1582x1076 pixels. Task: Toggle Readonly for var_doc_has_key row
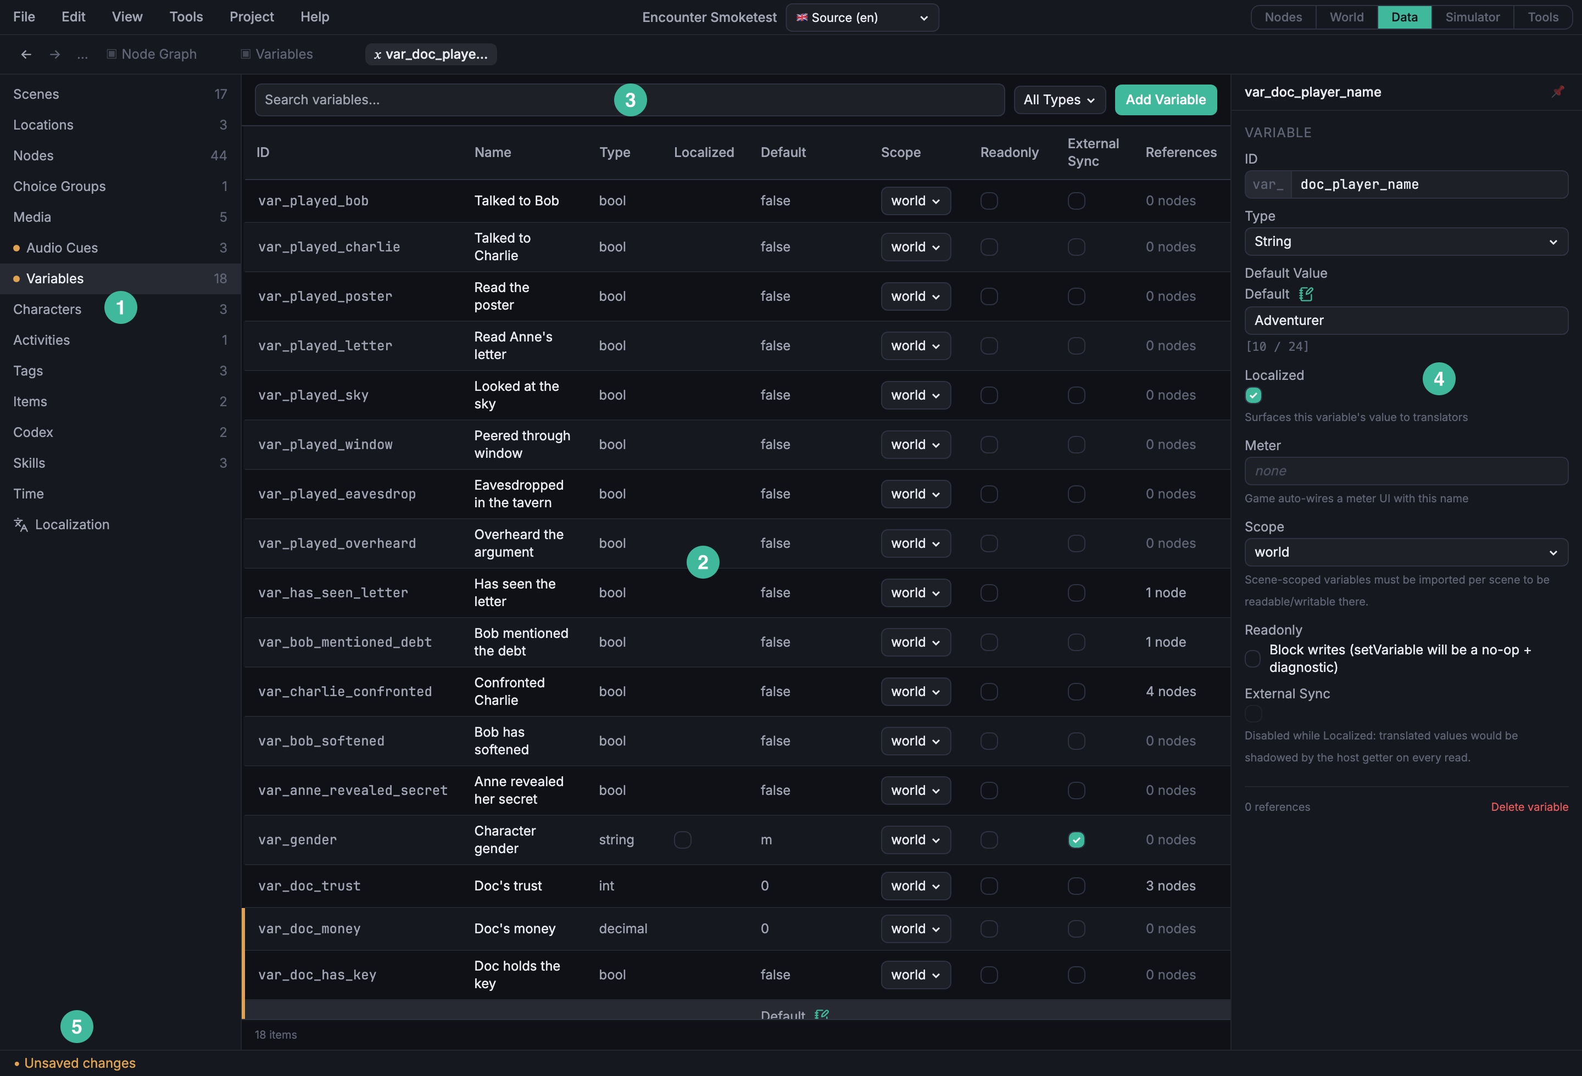coord(989,974)
